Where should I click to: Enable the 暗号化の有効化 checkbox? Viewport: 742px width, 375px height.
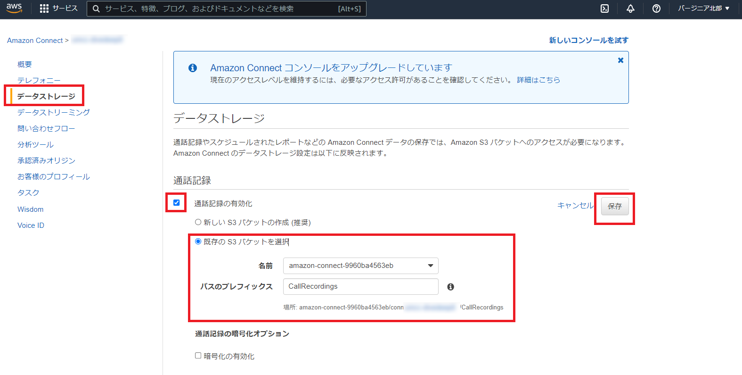[198, 356]
